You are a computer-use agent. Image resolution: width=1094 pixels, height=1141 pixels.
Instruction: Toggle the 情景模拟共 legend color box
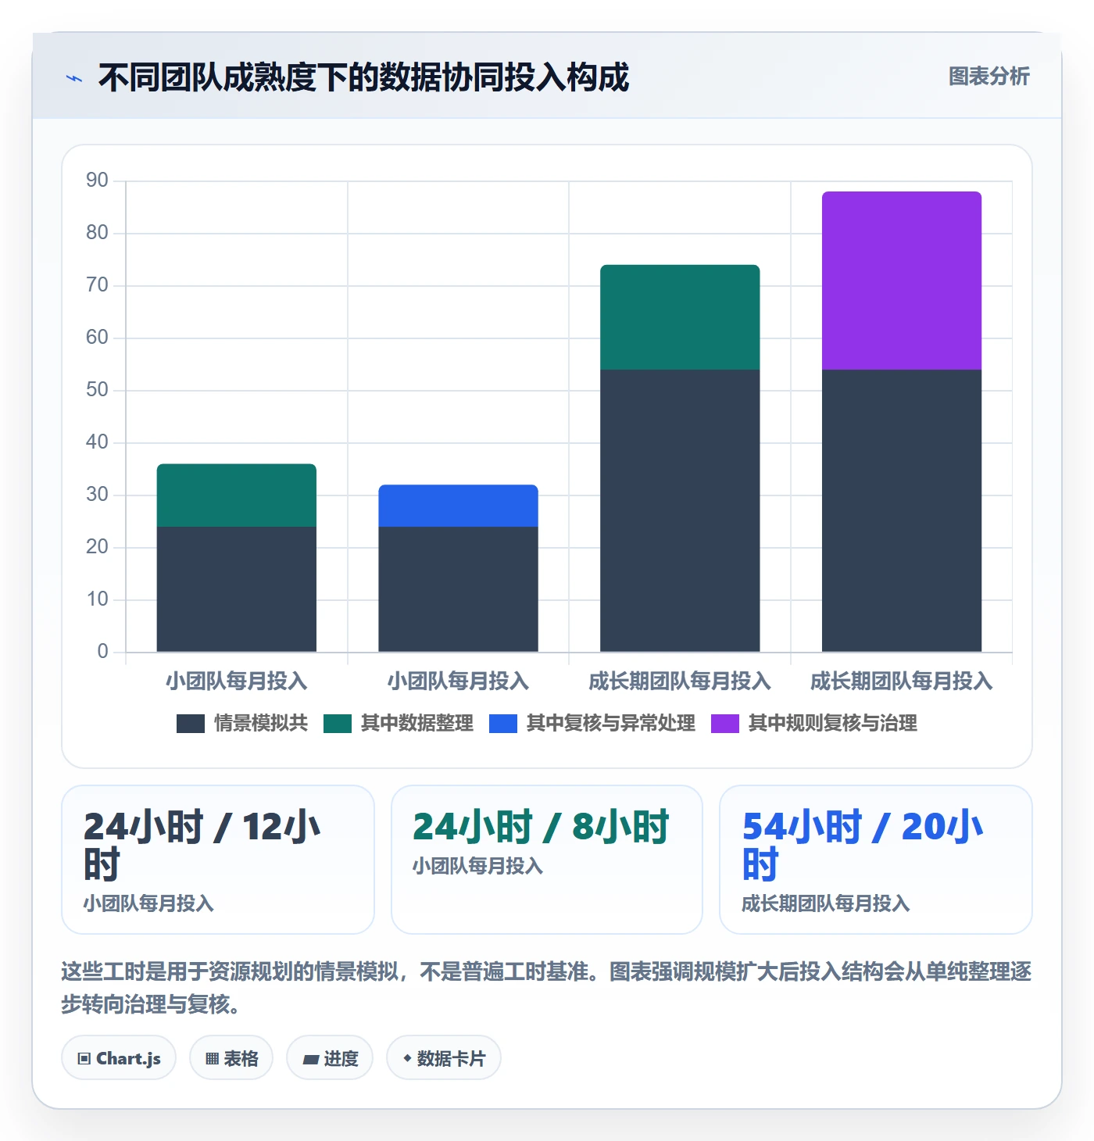pyautogui.click(x=191, y=724)
